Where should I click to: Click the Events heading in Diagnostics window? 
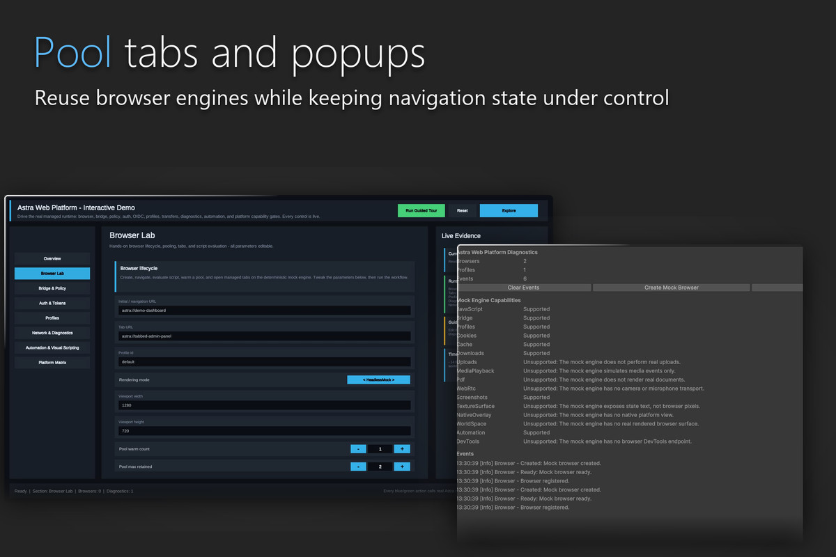pyautogui.click(x=465, y=454)
